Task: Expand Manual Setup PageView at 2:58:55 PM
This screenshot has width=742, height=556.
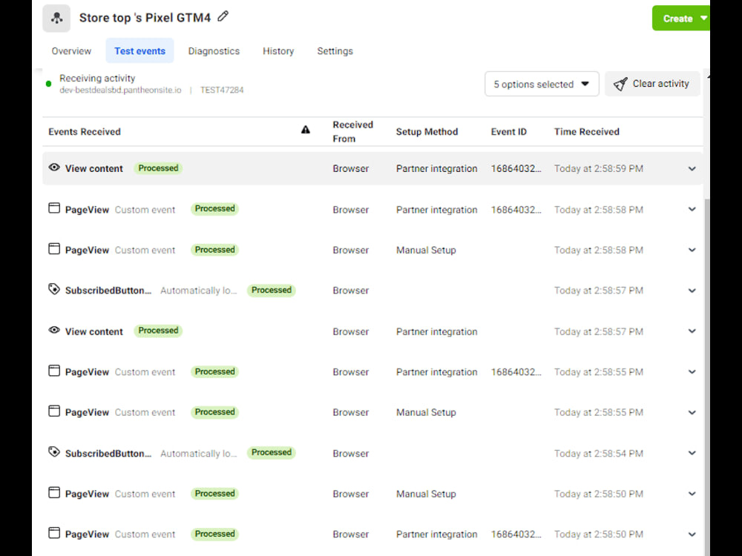Action: point(692,413)
